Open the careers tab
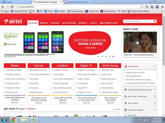This screenshot has height=123, width=165. pyautogui.click(x=93, y=23)
